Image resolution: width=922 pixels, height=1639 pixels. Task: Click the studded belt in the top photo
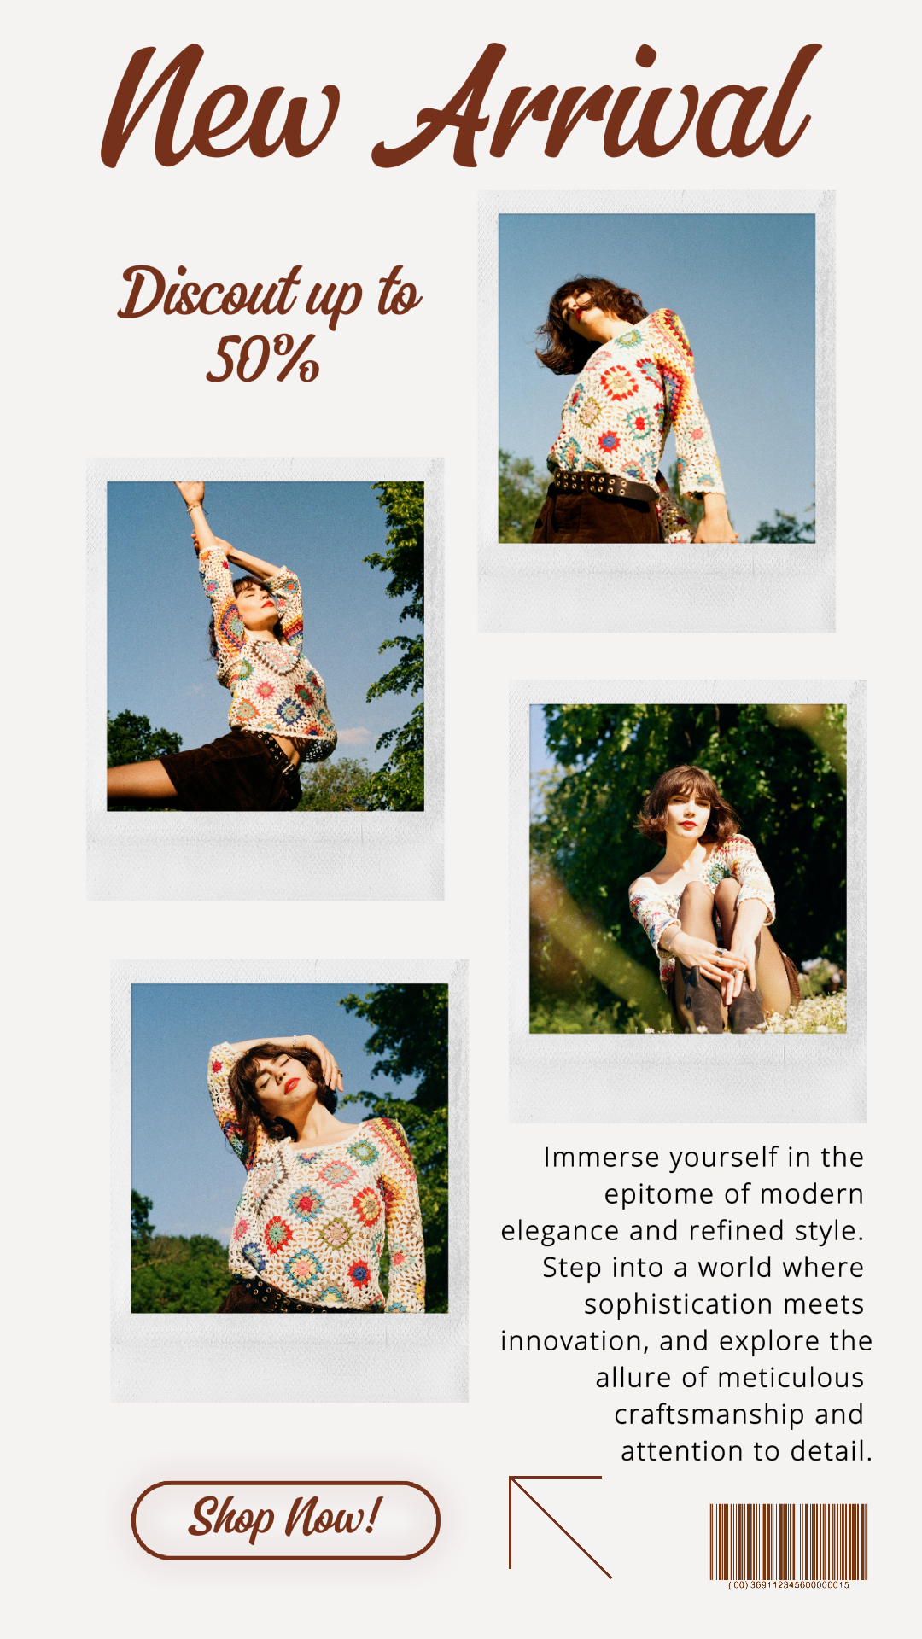[604, 485]
